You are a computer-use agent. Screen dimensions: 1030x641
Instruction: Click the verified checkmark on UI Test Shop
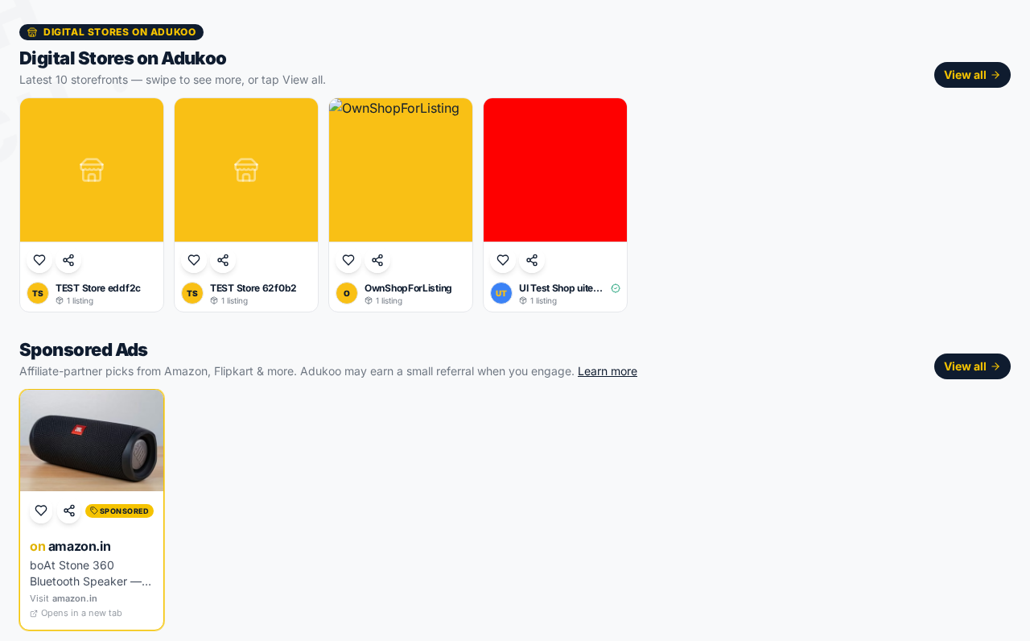pyautogui.click(x=616, y=288)
